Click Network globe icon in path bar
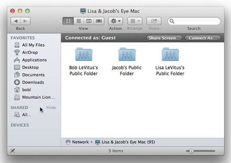231x163 pixels. 68,142
